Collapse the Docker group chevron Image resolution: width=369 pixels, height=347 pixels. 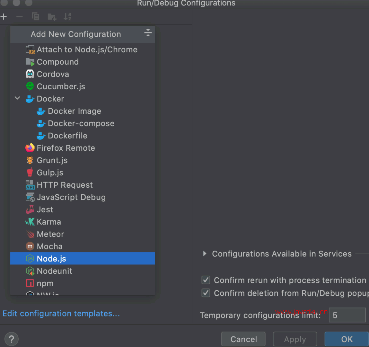coord(17,98)
